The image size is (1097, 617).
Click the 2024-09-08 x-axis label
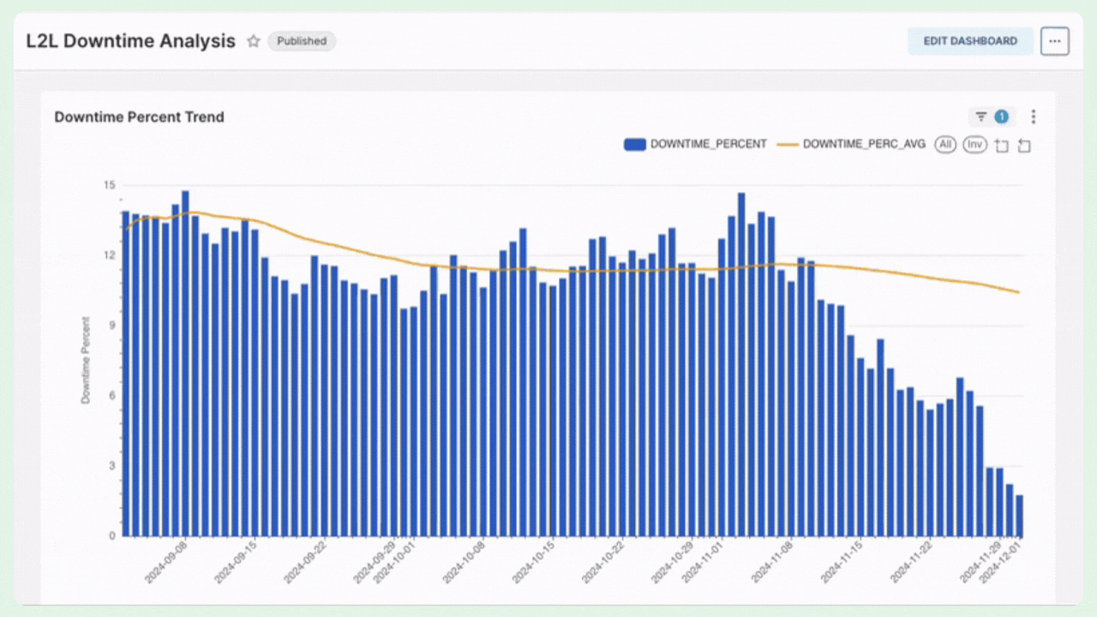click(x=166, y=562)
